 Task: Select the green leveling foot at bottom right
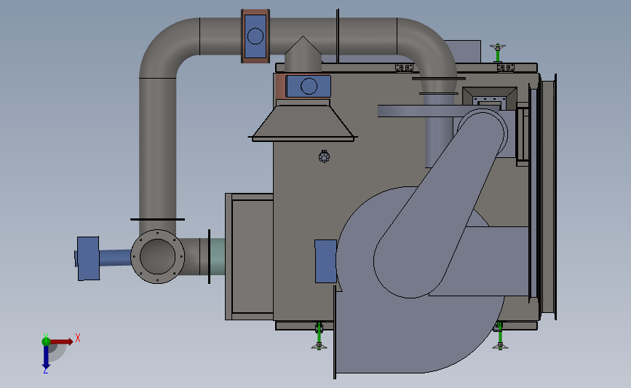point(500,336)
